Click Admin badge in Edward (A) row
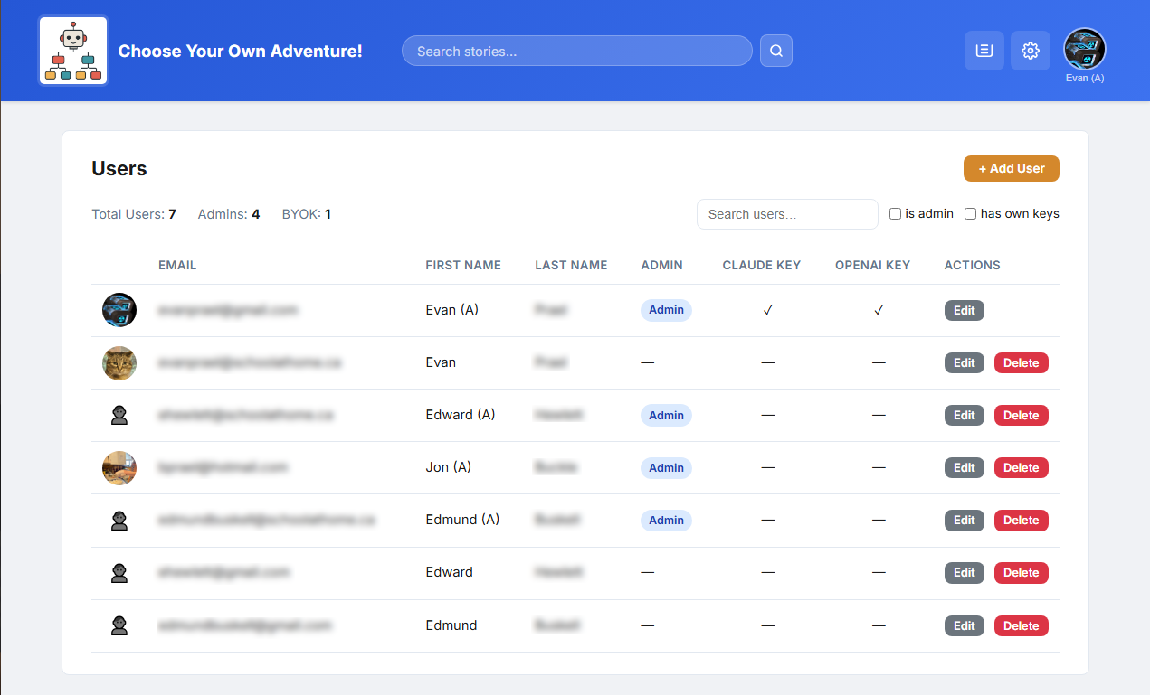Image resolution: width=1150 pixels, height=695 pixels. [666, 415]
